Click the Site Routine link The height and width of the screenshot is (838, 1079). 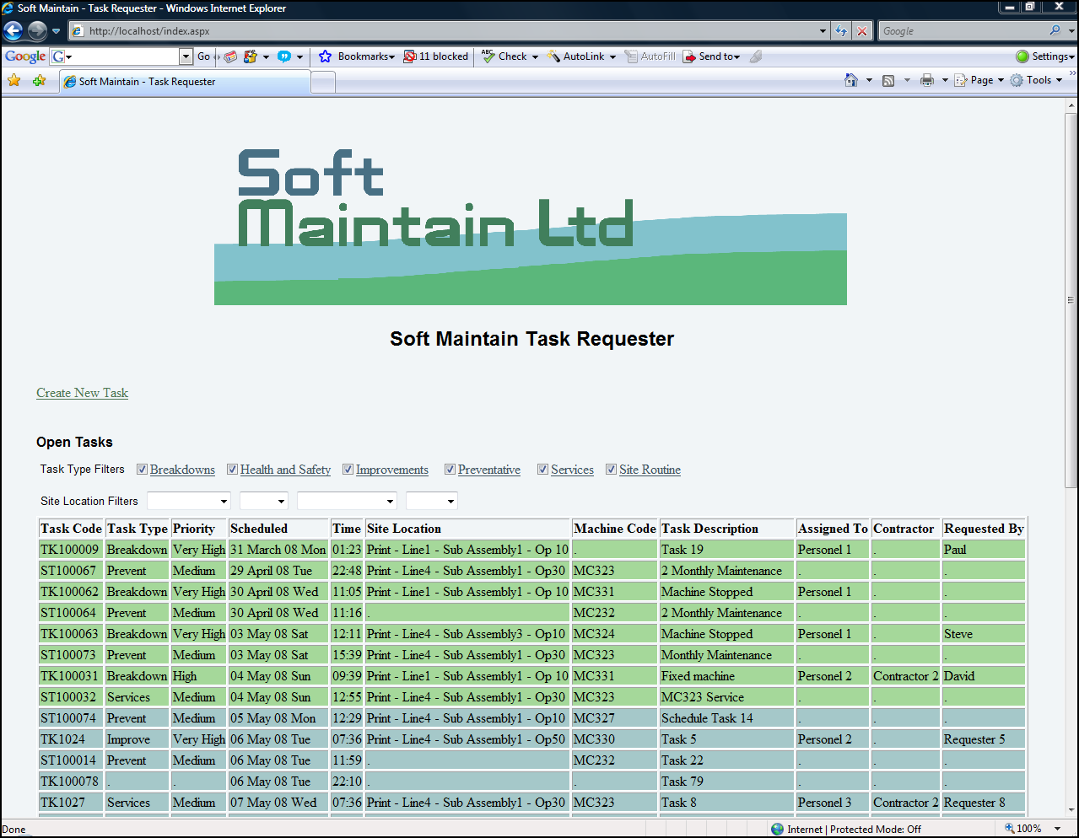[x=650, y=470]
